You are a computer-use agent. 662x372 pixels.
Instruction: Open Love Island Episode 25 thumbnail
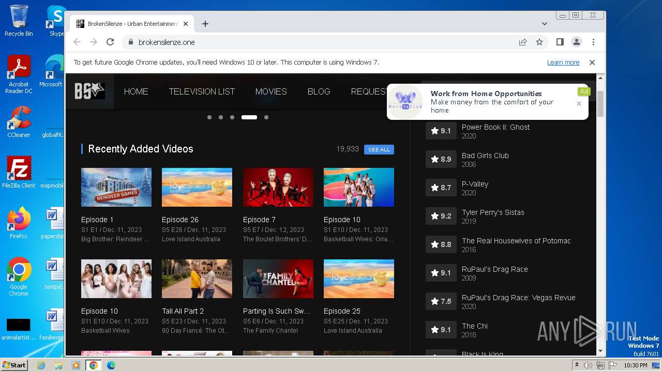(x=359, y=278)
